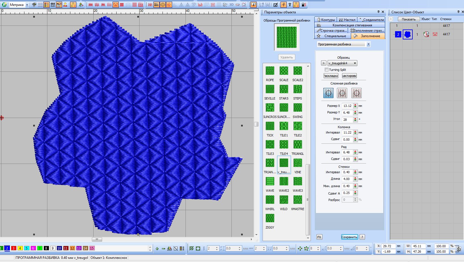
Task: Select red color swatch number 3
Action: click(x=14, y=248)
